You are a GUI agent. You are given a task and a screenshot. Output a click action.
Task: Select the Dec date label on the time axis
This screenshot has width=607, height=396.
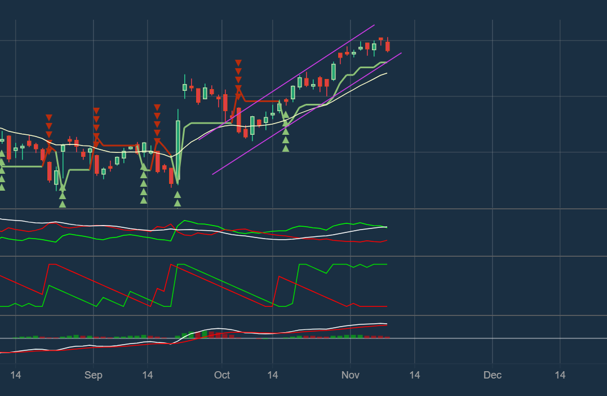coord(493,376)
